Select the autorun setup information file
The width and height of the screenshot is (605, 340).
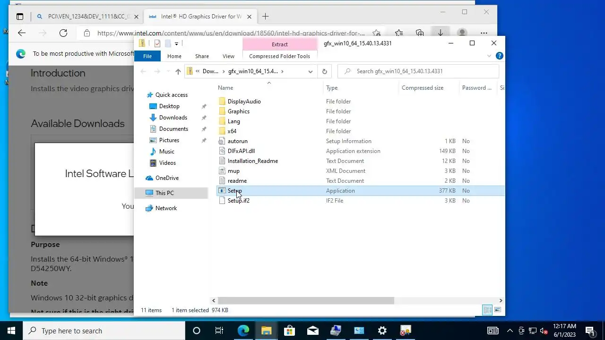pos(238,141)
